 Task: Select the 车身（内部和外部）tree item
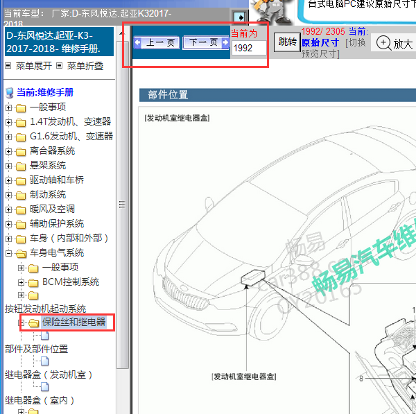click(69, 238)
